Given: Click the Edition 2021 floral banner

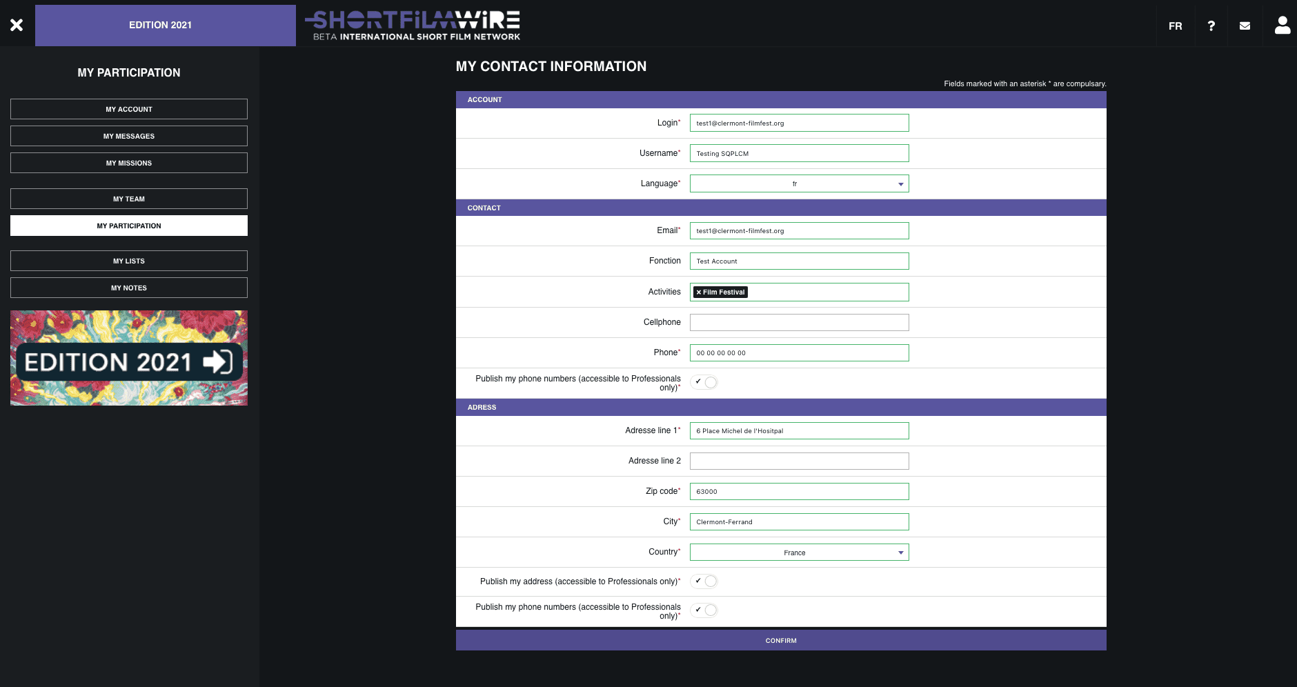Looking at the screenshot, I should pyautogui.click(x=129, y=358).
